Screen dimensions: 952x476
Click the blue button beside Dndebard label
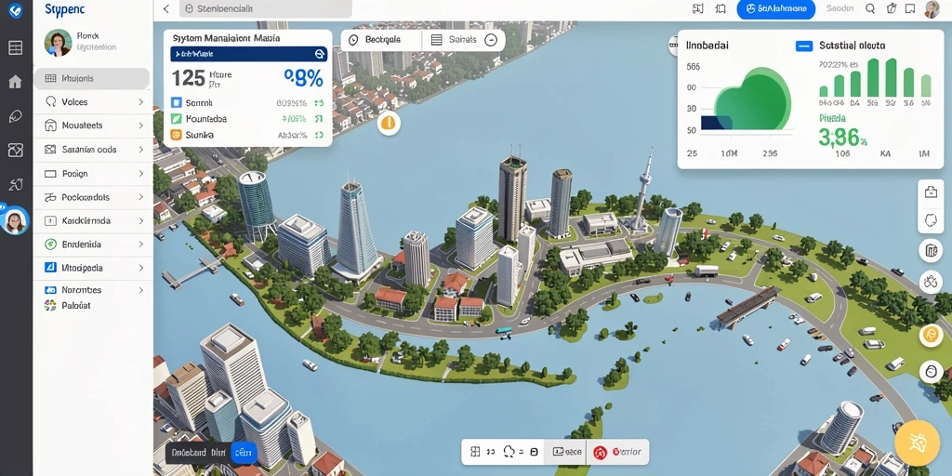coord(245,453)
